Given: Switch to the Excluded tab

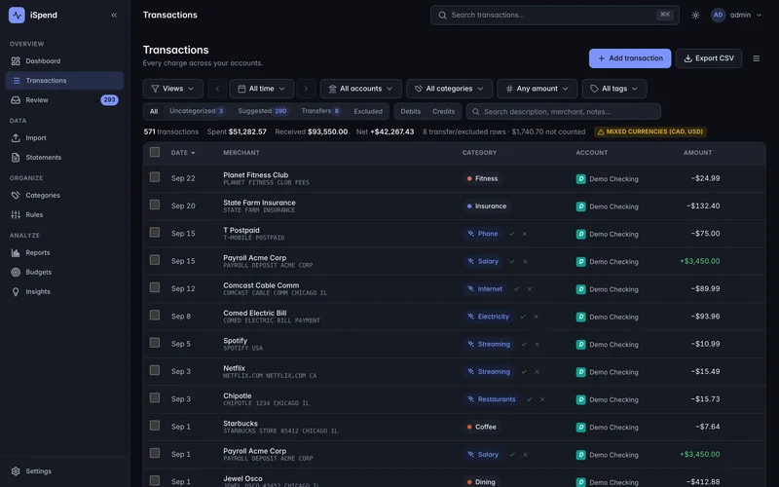Looking at the screenshot, I should click(368, 111).
